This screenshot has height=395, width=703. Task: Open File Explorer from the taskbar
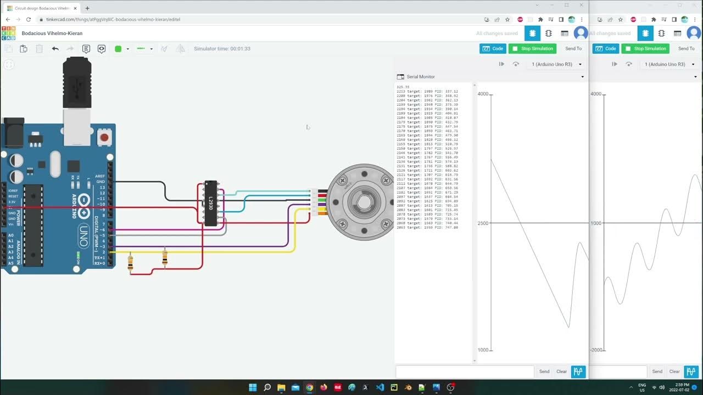(x=281, y=387)
